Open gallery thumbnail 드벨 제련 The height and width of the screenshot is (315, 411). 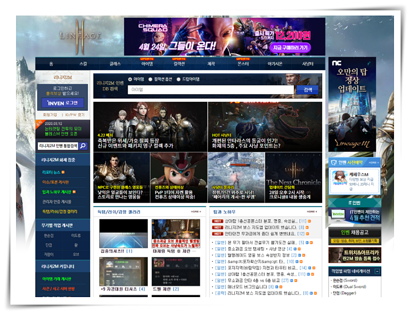pos(176,272)
